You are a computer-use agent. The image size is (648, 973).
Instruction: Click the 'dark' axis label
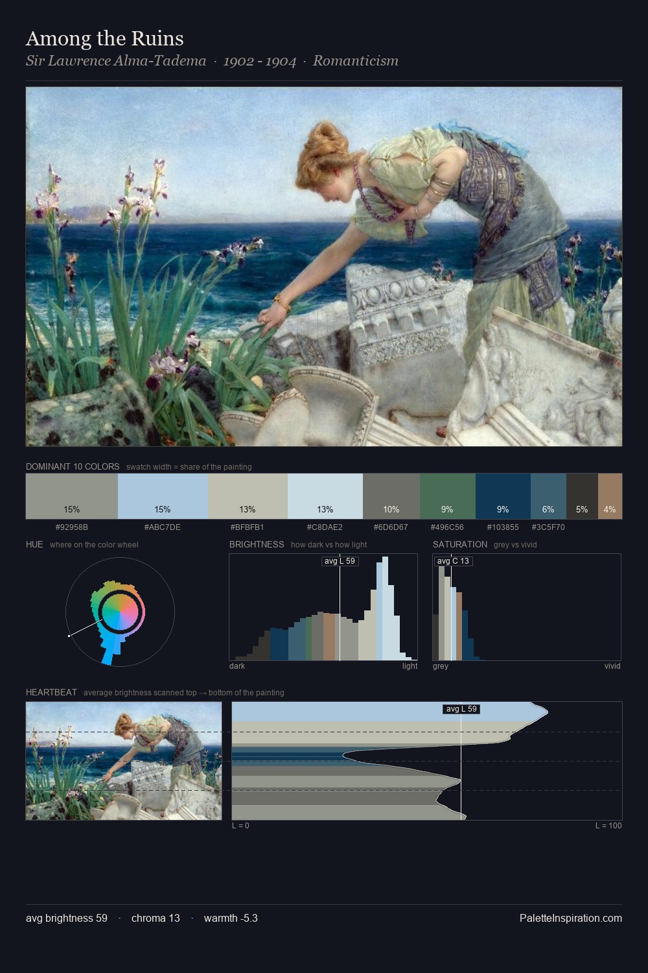point(237,666)
